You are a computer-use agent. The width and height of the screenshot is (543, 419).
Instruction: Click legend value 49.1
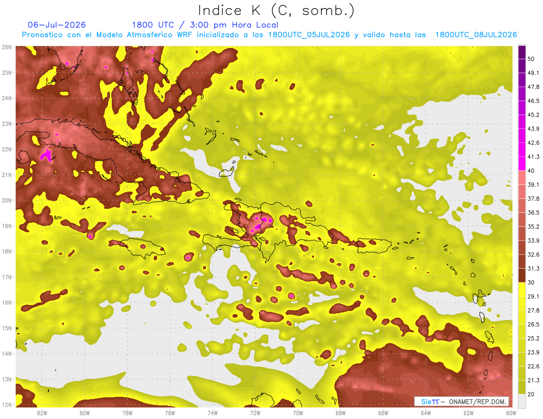[533, 73]
